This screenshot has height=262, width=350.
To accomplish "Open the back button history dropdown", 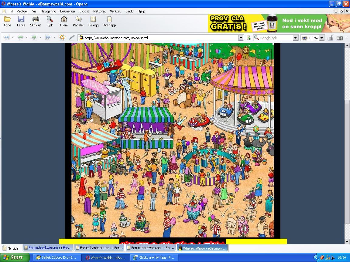I will [26, 37].
